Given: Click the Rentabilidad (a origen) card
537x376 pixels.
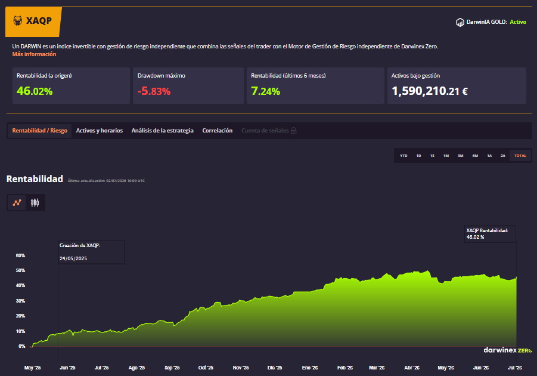Looking at the screenshot, I should tap(71, 85).
